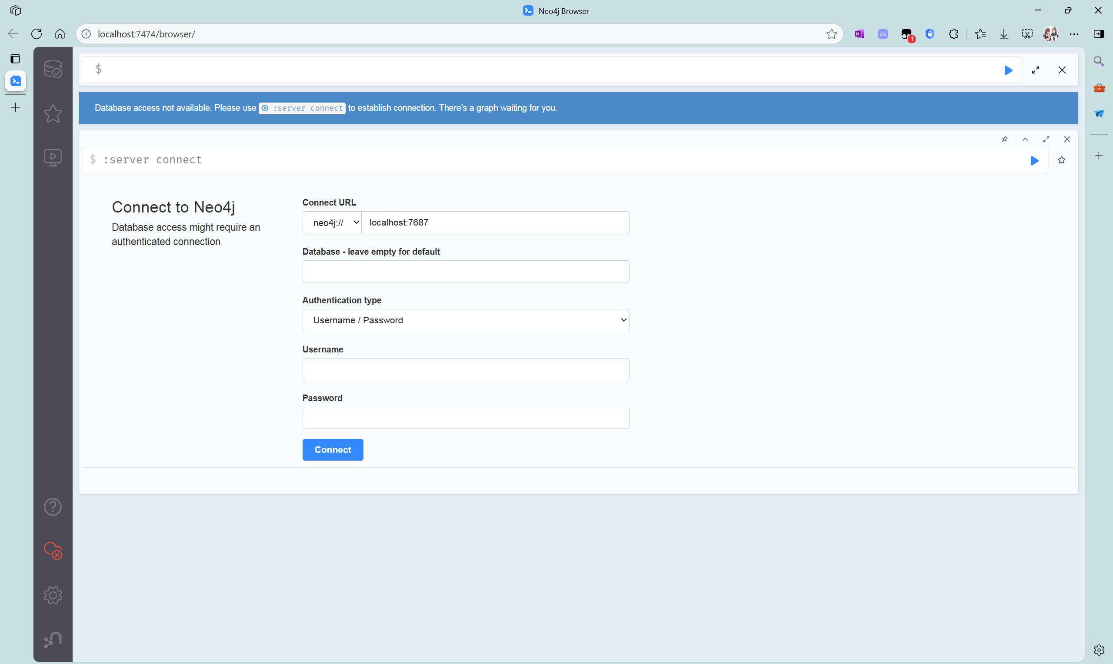The width and height of the screenshot is (1113, 664).
Task: Focus the Database name field
Action: click(466, 271)
